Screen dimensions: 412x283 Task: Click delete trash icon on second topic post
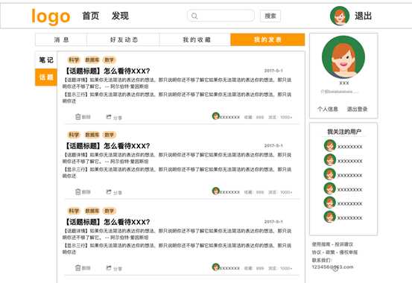pyautogui.click(x=77, y=192)
